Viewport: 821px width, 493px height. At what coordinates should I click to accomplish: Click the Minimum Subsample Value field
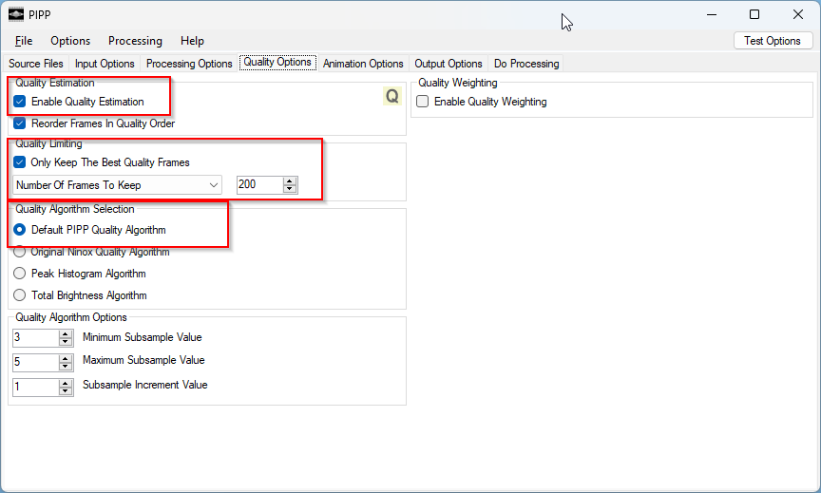(35, 337)
